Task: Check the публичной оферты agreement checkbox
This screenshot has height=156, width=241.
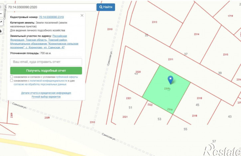Action: (12, 77)
